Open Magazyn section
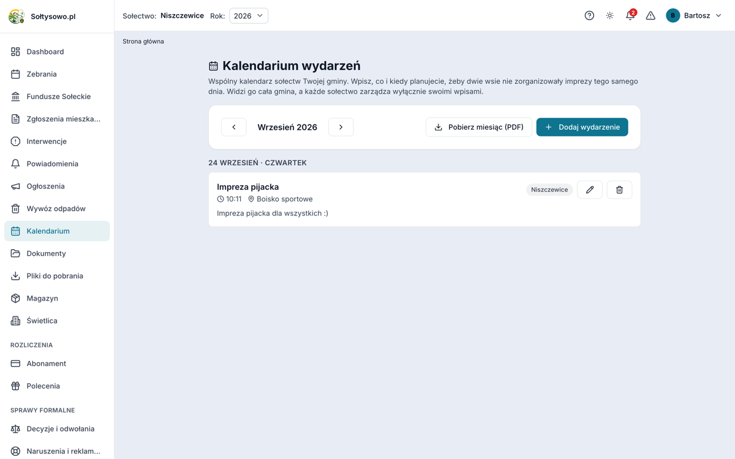 point(57,299)
